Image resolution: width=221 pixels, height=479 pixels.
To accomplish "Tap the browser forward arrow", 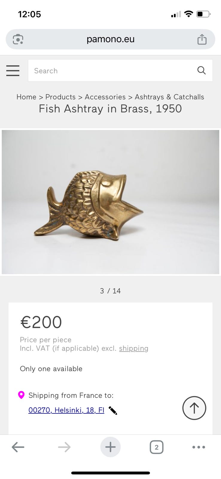I will tap(64, 447).
